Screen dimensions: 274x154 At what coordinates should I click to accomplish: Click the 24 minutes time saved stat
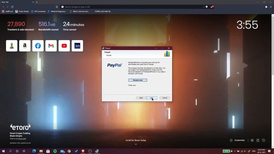[73, 26]
